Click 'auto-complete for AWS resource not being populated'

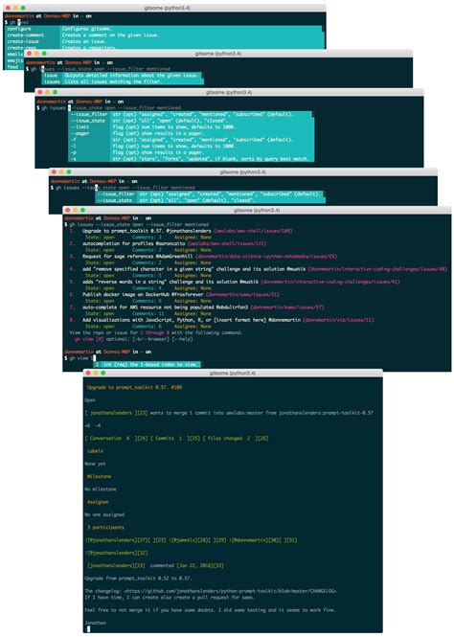click(x=148, y=307)
